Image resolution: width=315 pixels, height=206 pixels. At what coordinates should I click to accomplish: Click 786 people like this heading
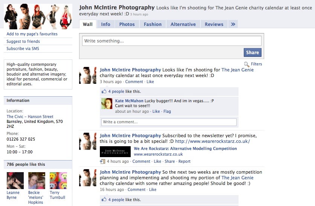pos(26,165)
